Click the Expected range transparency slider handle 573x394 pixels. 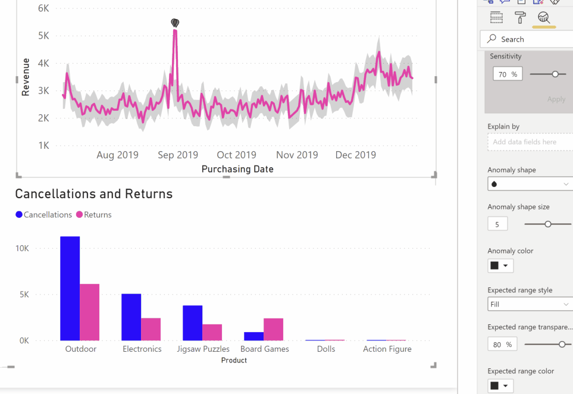pyautogui.click(x=562, y=344)
